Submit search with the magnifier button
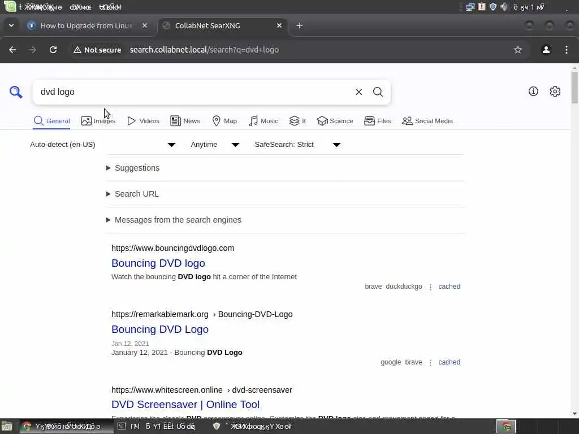Image resolution: width=579 pixels, height=434 pixels. (378, 92)
